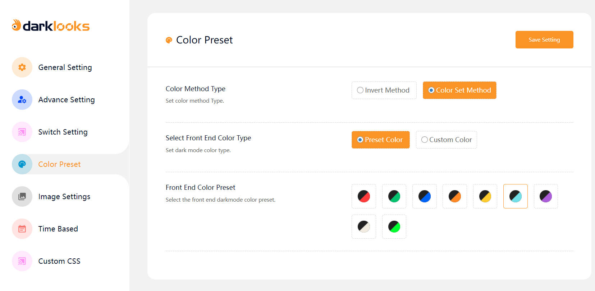Open the Custom CSS menu label
This screenshot has height=291, width=595.
click(59, 261)
